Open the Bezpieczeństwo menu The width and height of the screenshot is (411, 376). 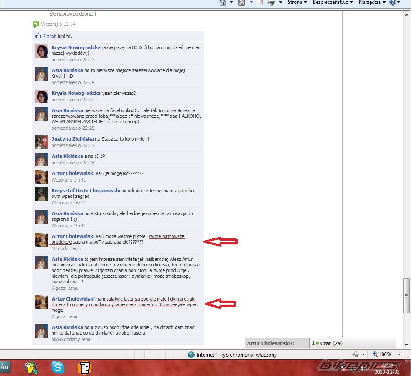332,3
